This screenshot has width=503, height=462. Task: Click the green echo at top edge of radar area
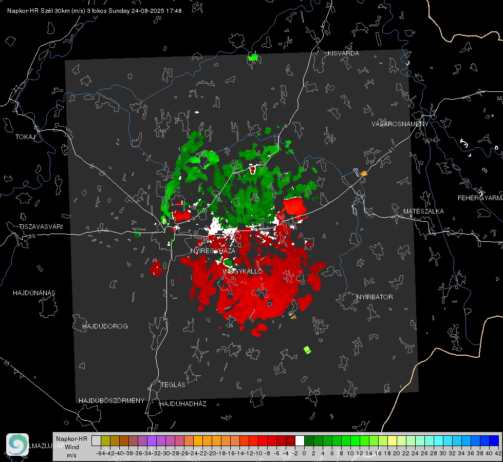coord(253,57)
